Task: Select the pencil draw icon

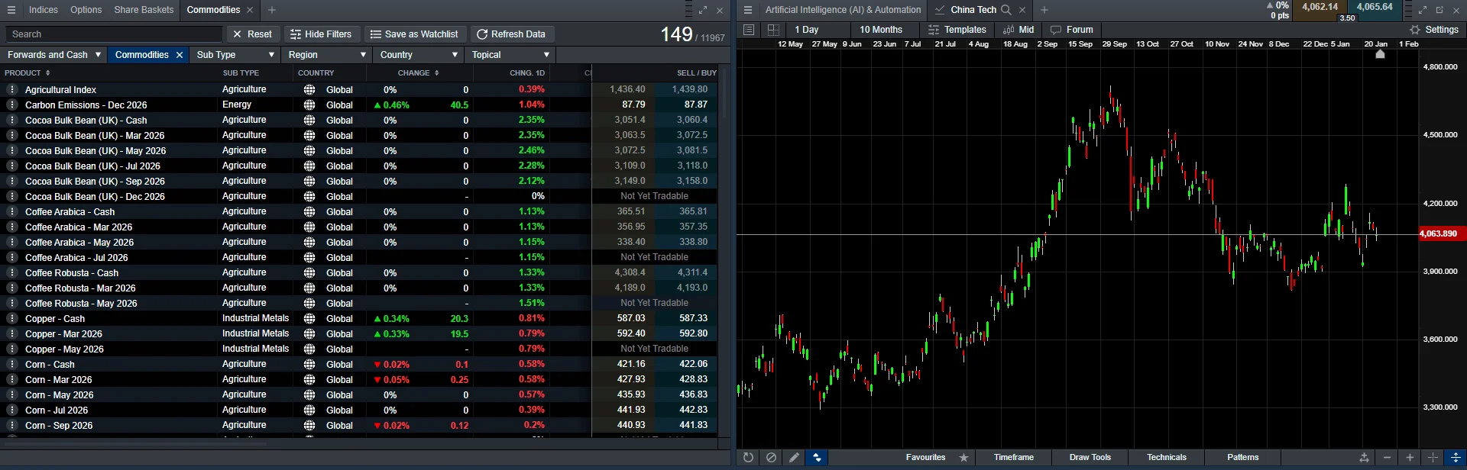Action: (794, 458)
